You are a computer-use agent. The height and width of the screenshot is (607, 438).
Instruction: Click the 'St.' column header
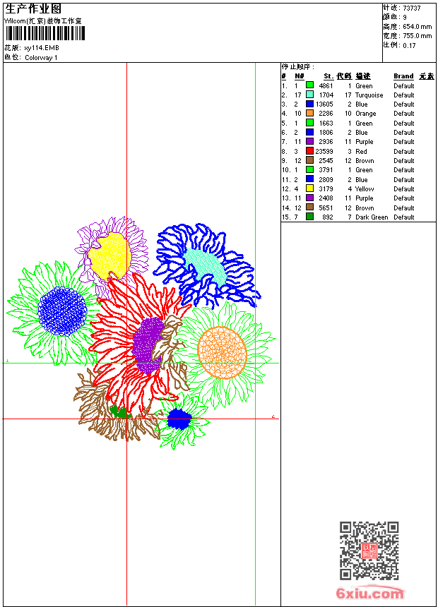click(328, 76)
